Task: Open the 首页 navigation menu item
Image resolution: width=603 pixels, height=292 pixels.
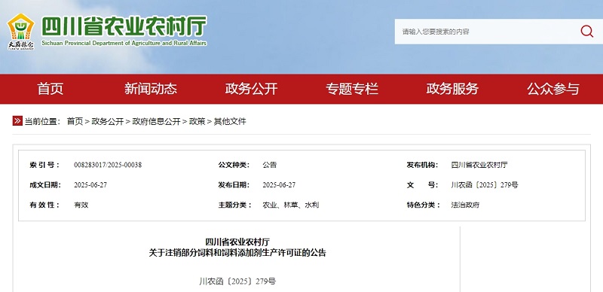Action: 50,89
